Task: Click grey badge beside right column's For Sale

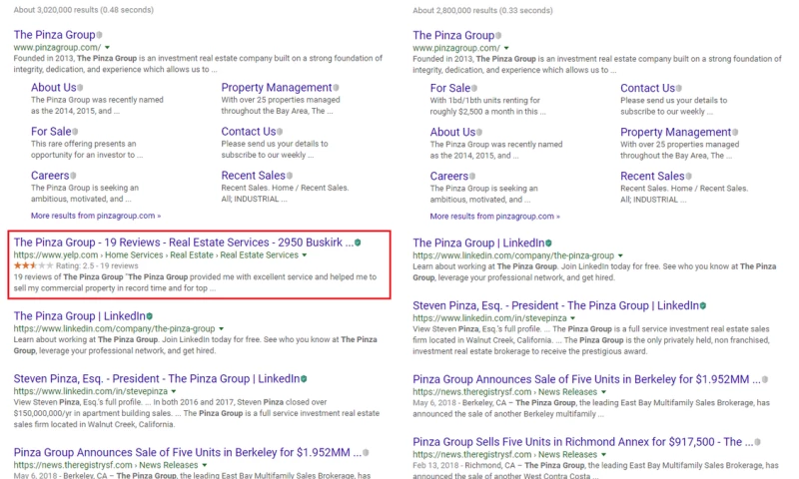Action: 474,88
